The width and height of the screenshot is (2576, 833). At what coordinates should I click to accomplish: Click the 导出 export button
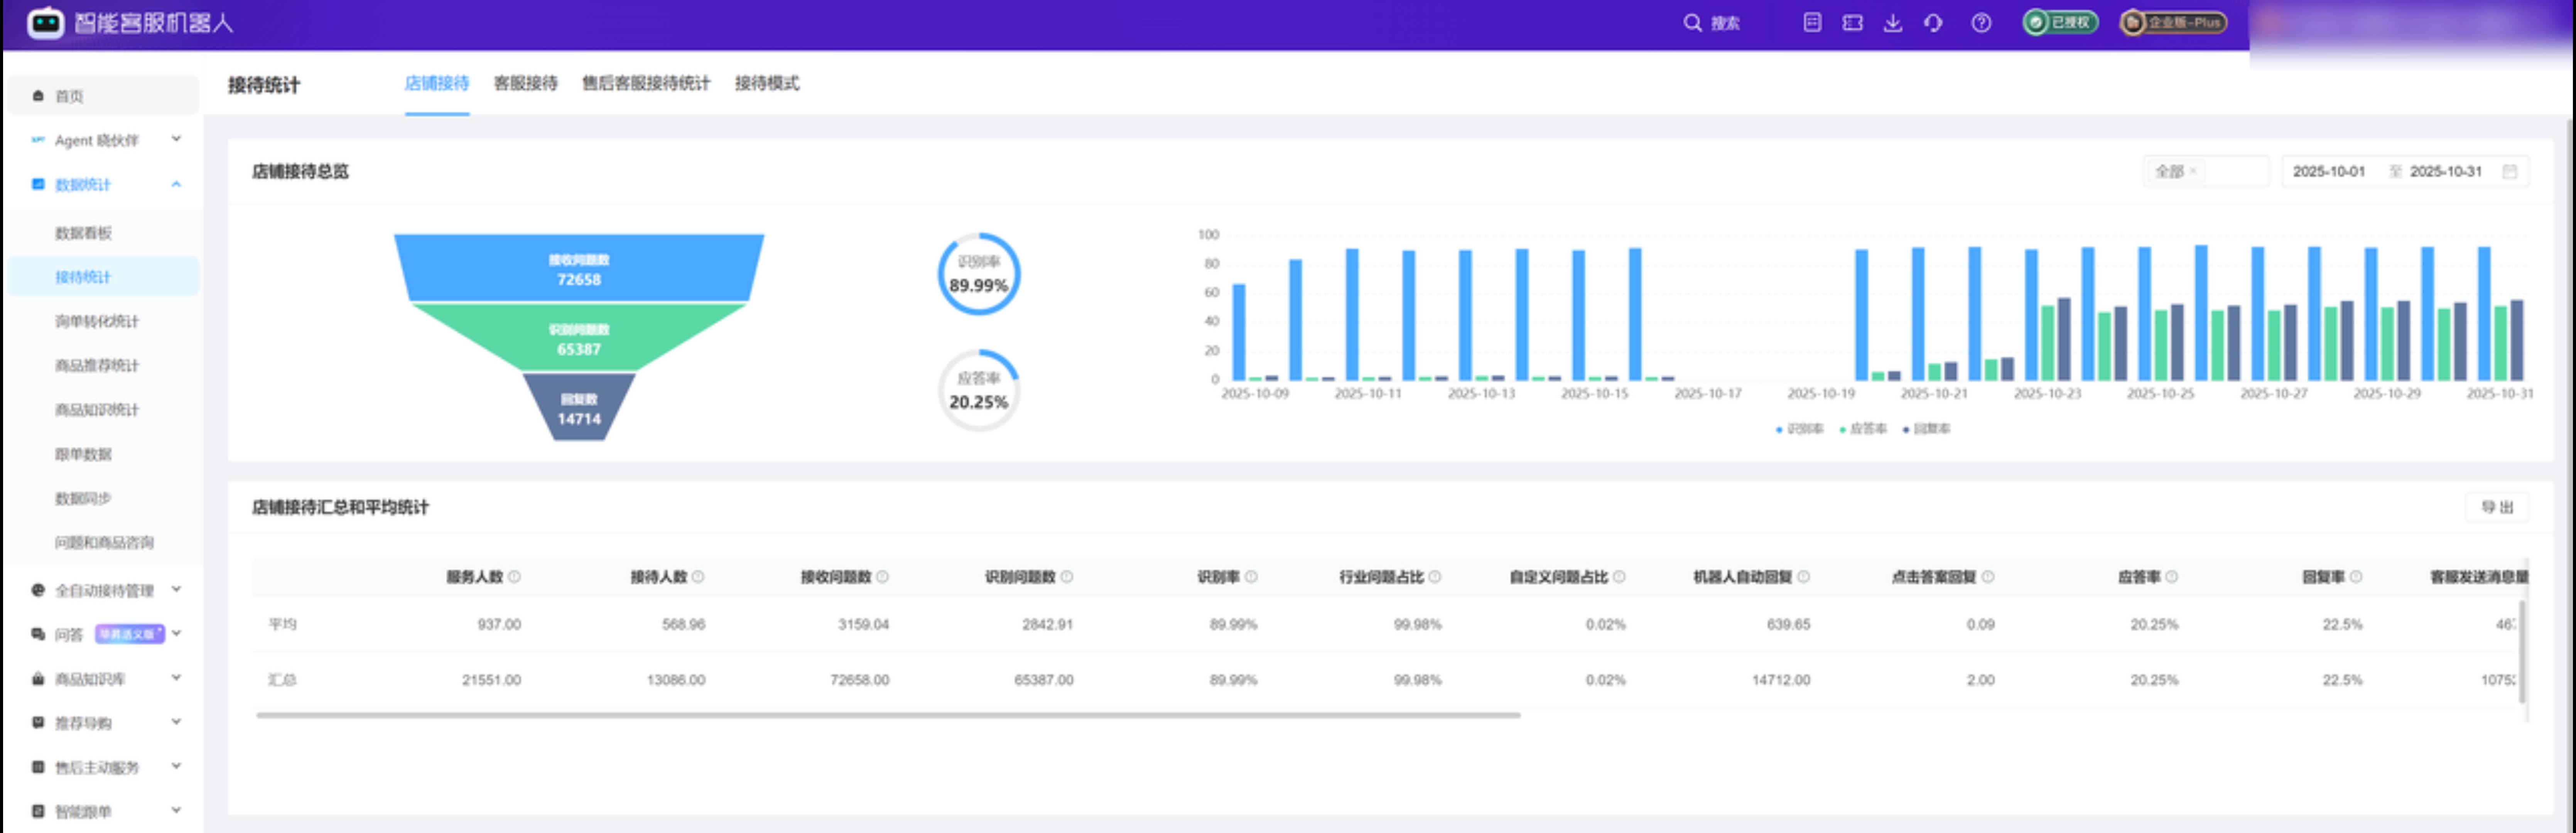2496,507
